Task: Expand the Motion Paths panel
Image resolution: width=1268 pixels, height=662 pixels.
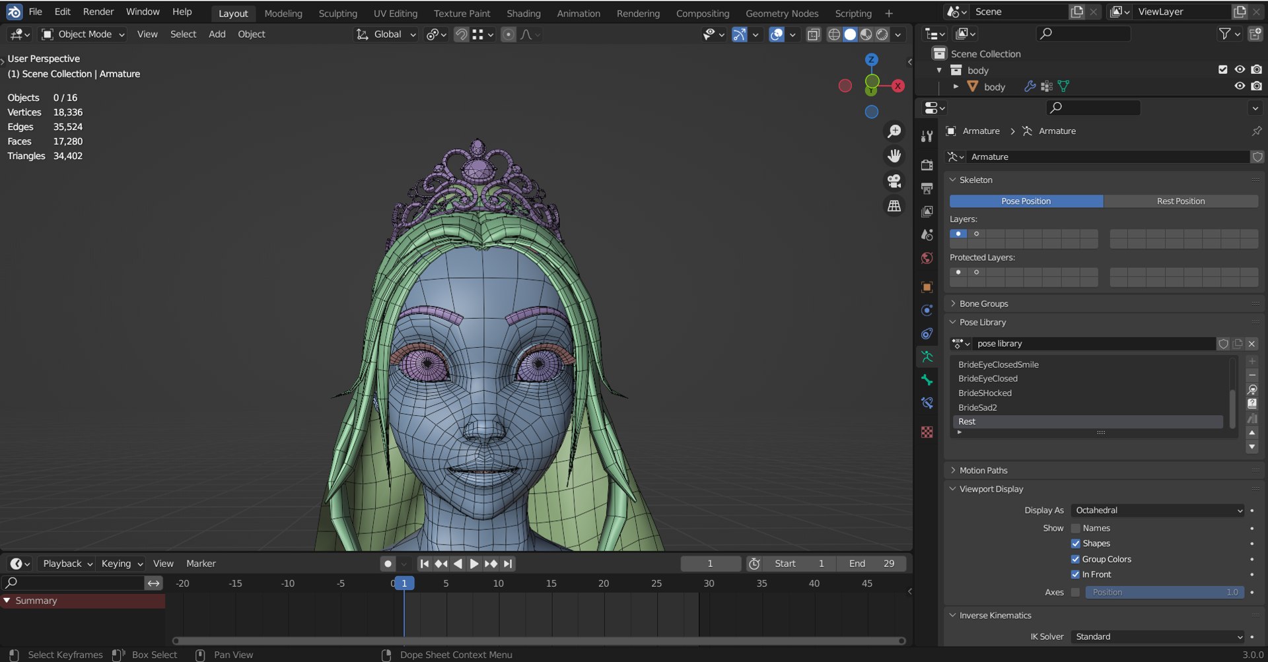Action: coord(983,471)
